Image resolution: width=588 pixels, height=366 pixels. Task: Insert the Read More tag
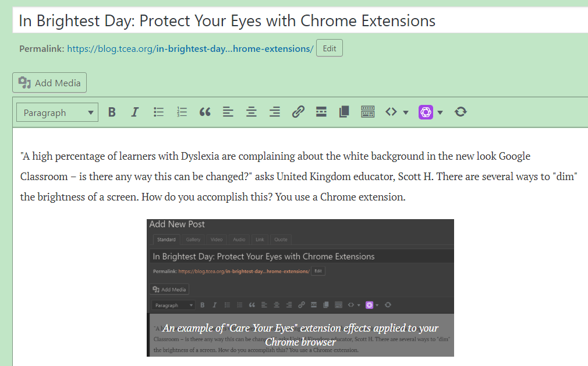pyautogui.click(x=321, y=112)
